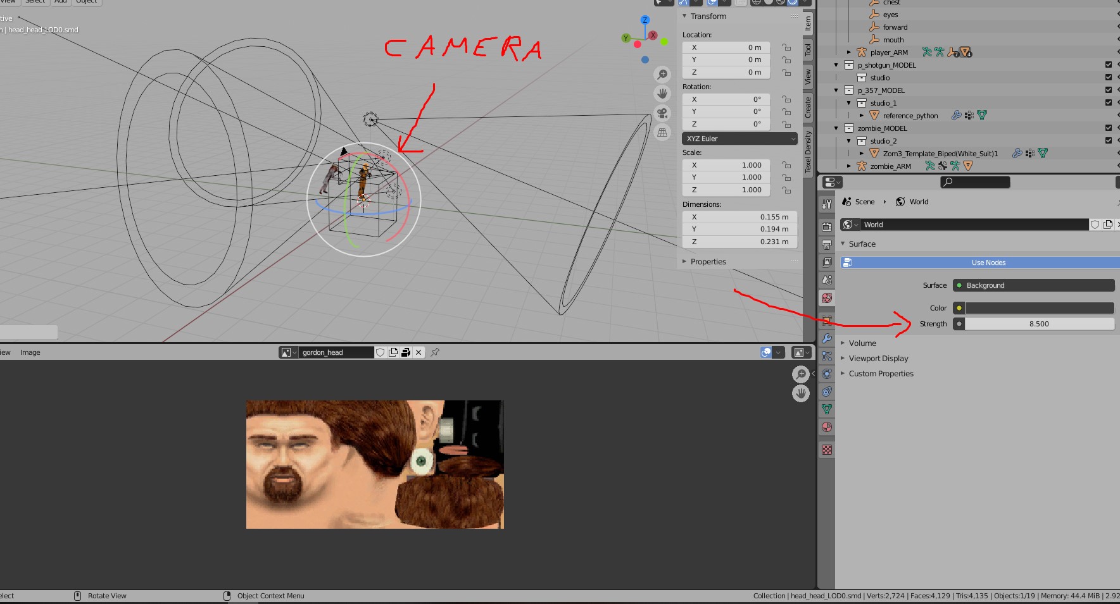Expand the Volume section

pyautogui.click(x=843, y=343)
